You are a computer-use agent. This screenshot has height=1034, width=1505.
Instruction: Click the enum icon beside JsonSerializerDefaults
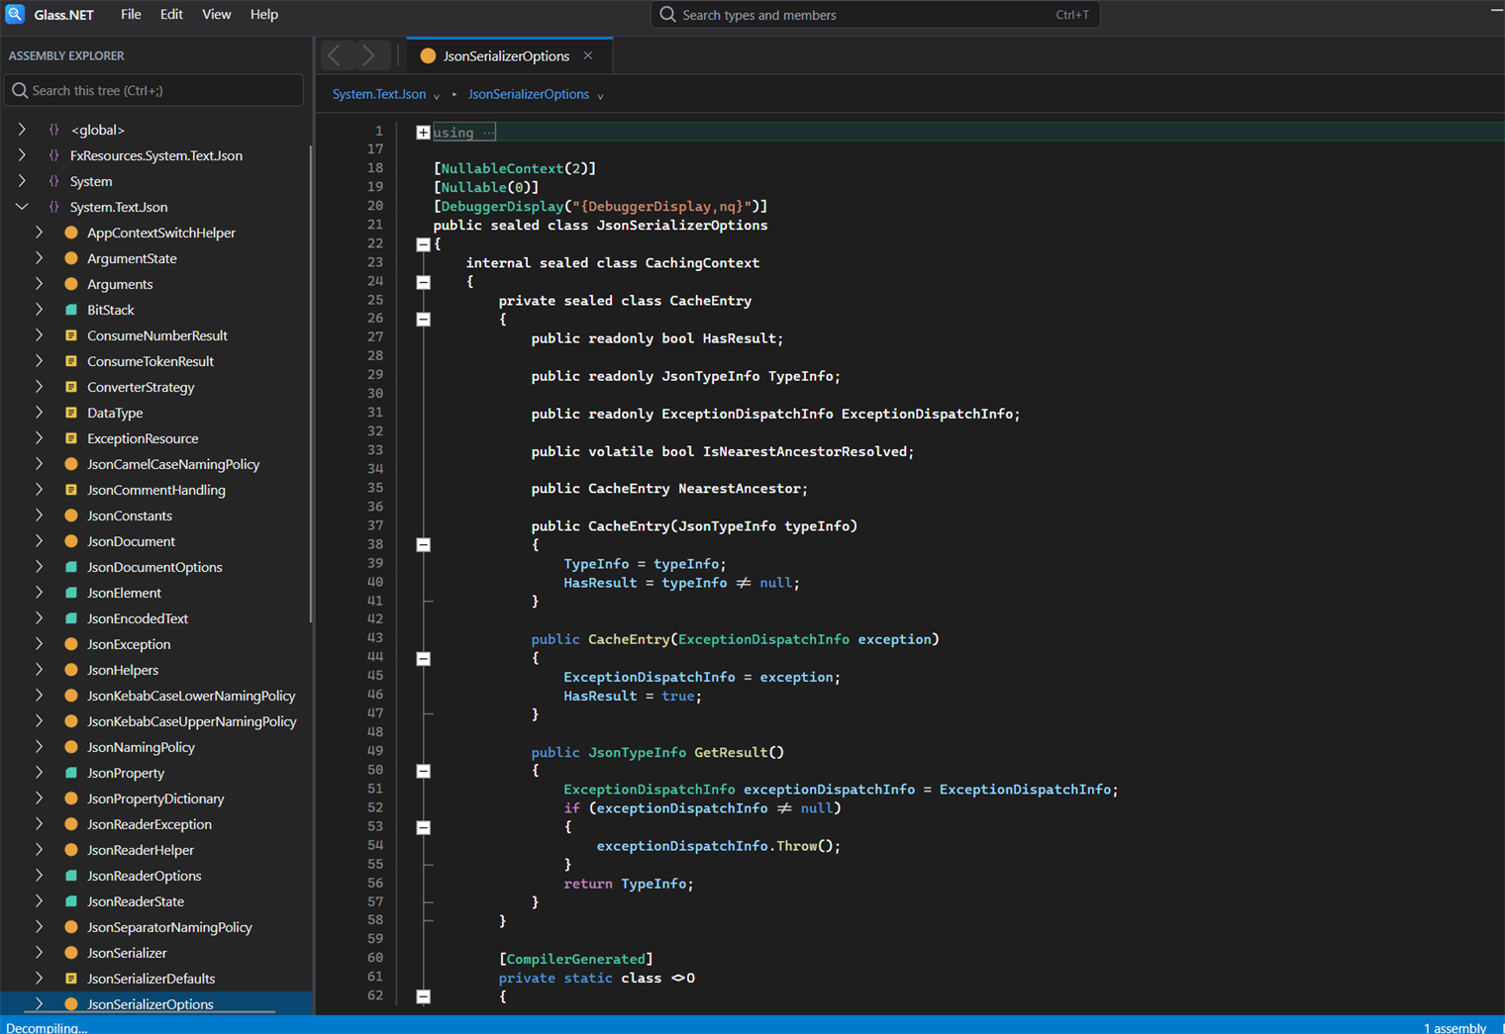tap(71, 979)
